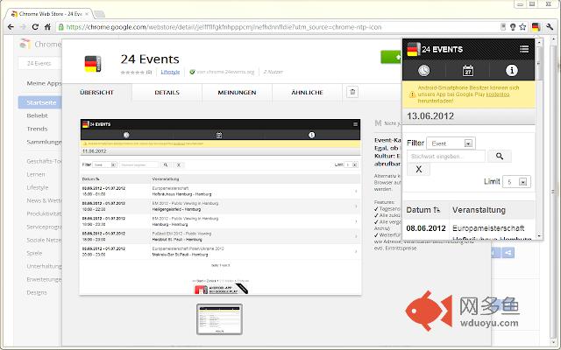Click the star rating below app title

pos(132,72)
